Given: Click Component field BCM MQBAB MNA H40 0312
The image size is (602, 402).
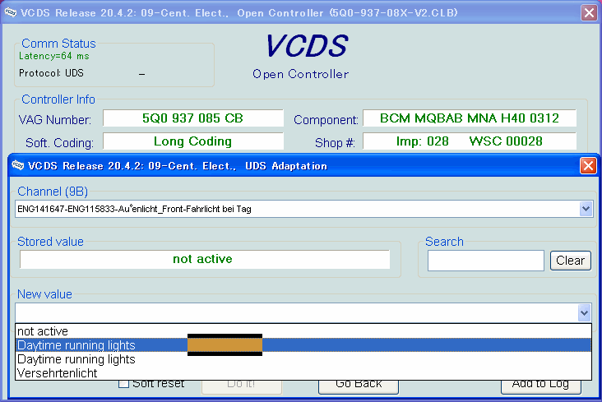Looking at the screenshot, I should (469, 118).
